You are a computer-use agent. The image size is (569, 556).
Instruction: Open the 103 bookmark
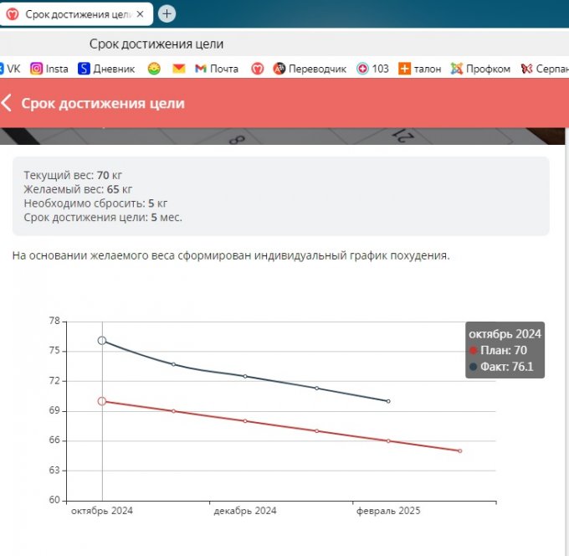[x=372, y=69]
